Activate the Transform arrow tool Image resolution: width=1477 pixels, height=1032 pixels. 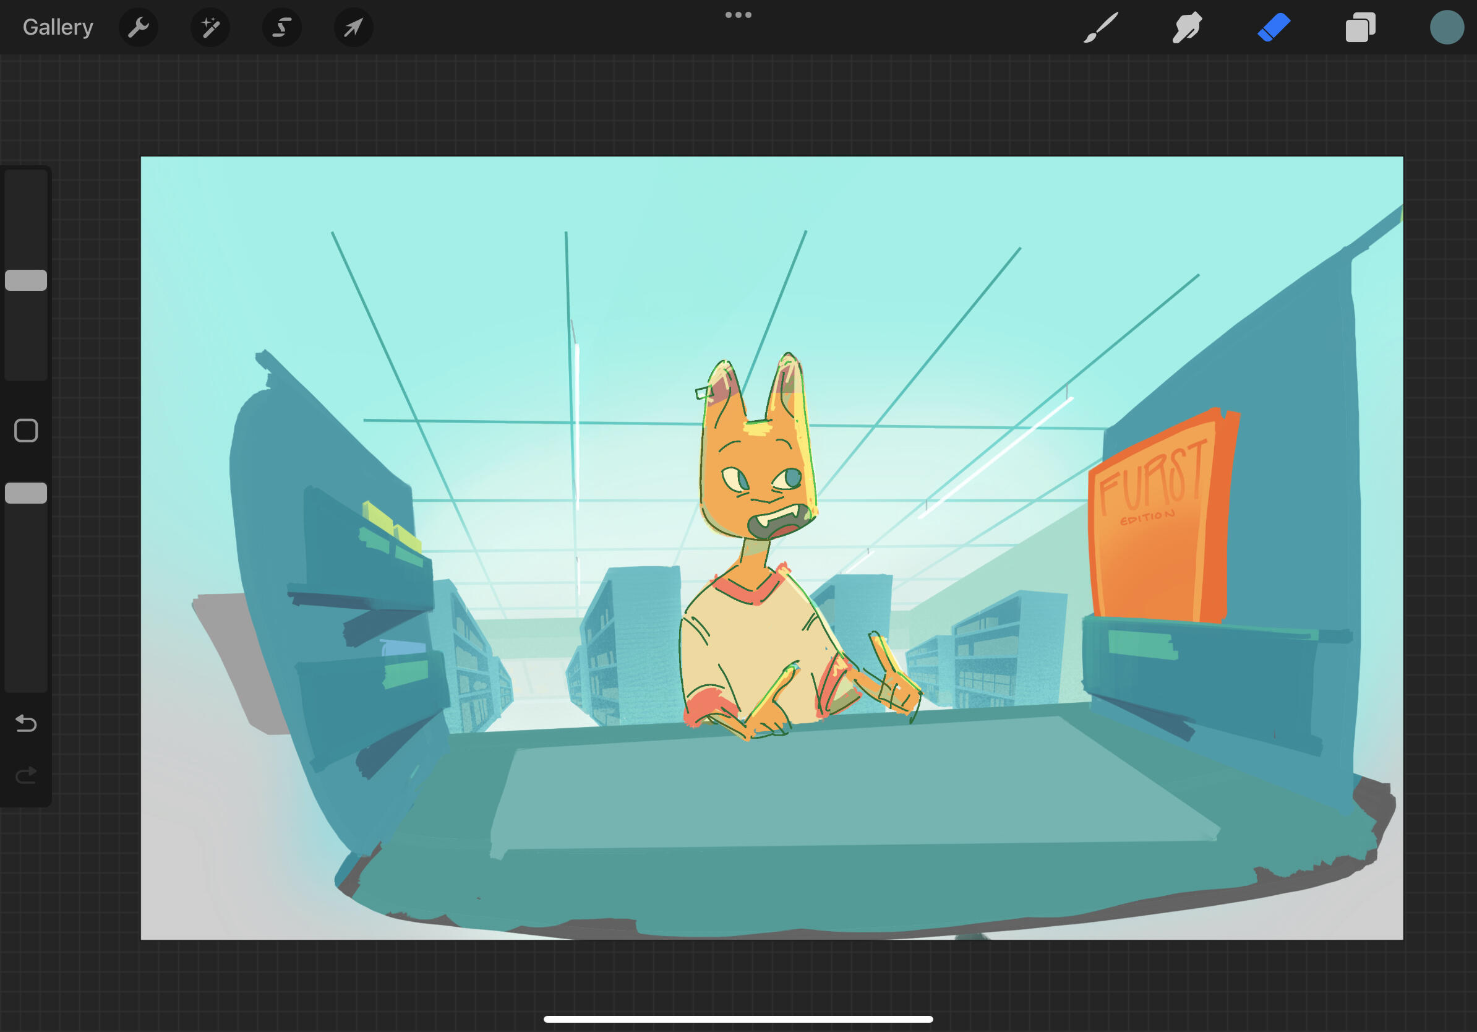(x=353, y=27)
